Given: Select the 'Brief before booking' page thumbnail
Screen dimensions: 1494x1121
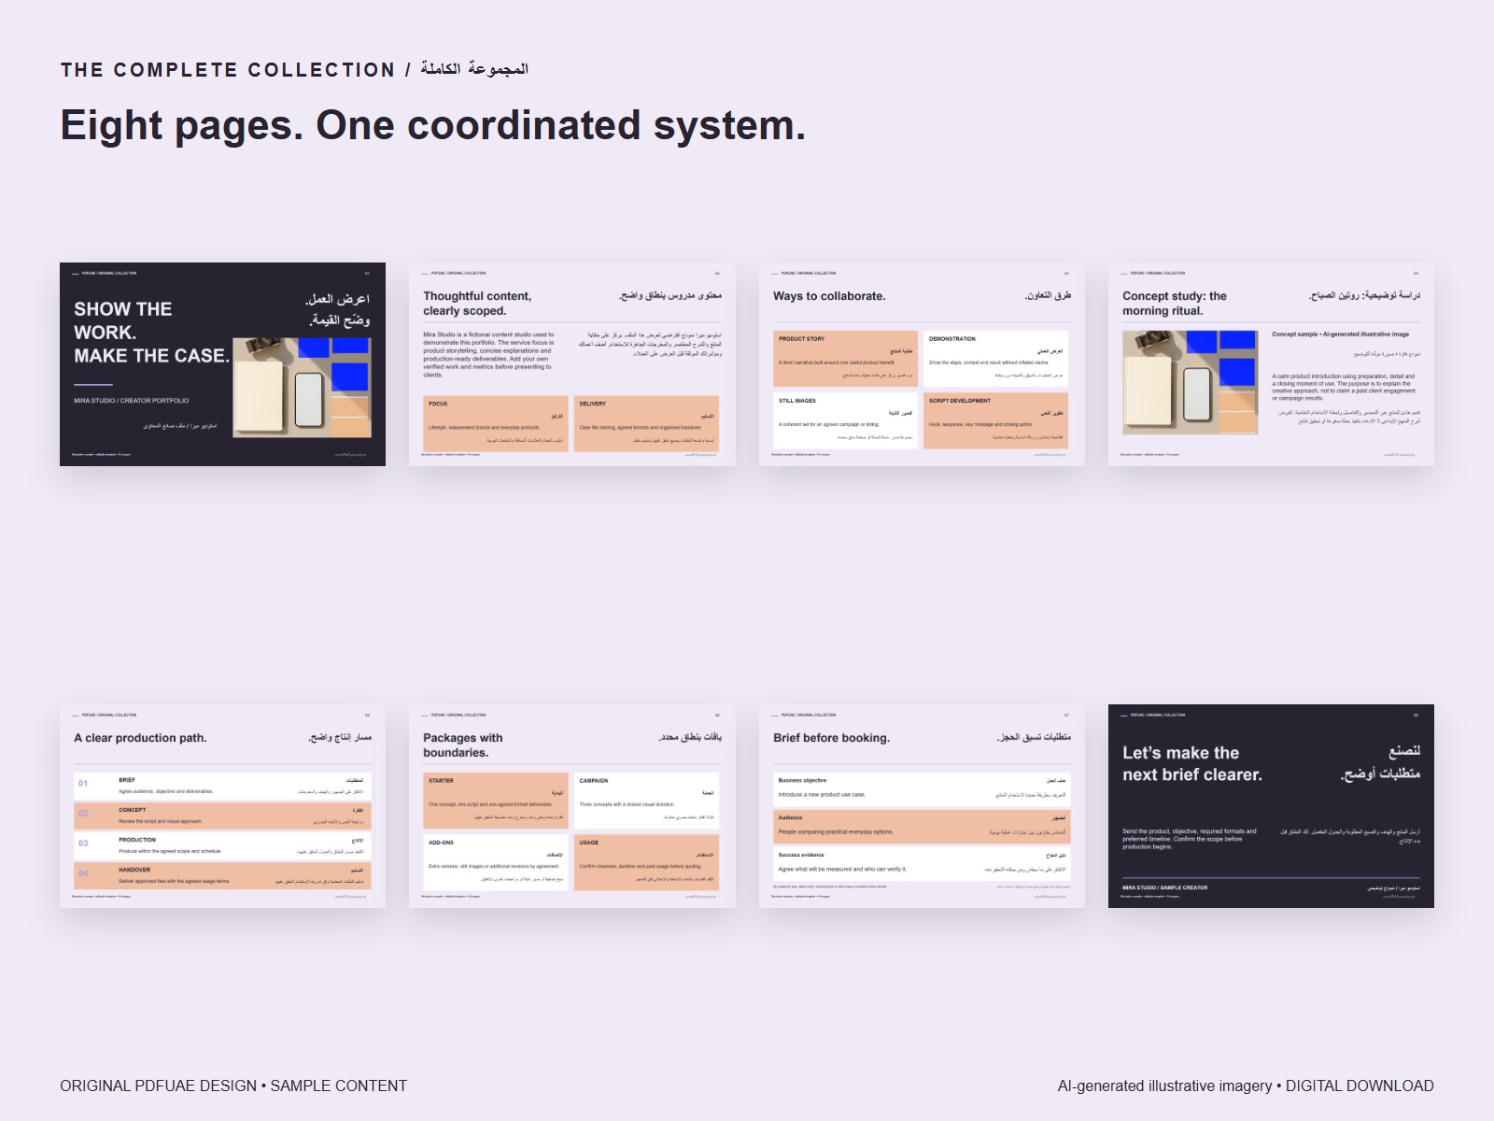Looking at the screenshot, I should 922,806.
